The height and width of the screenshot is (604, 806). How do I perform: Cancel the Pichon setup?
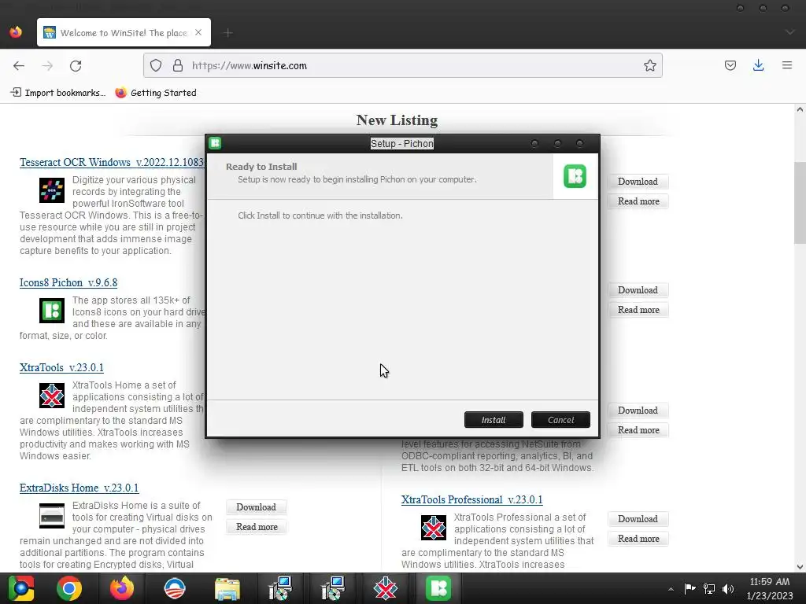coord(560,420)
